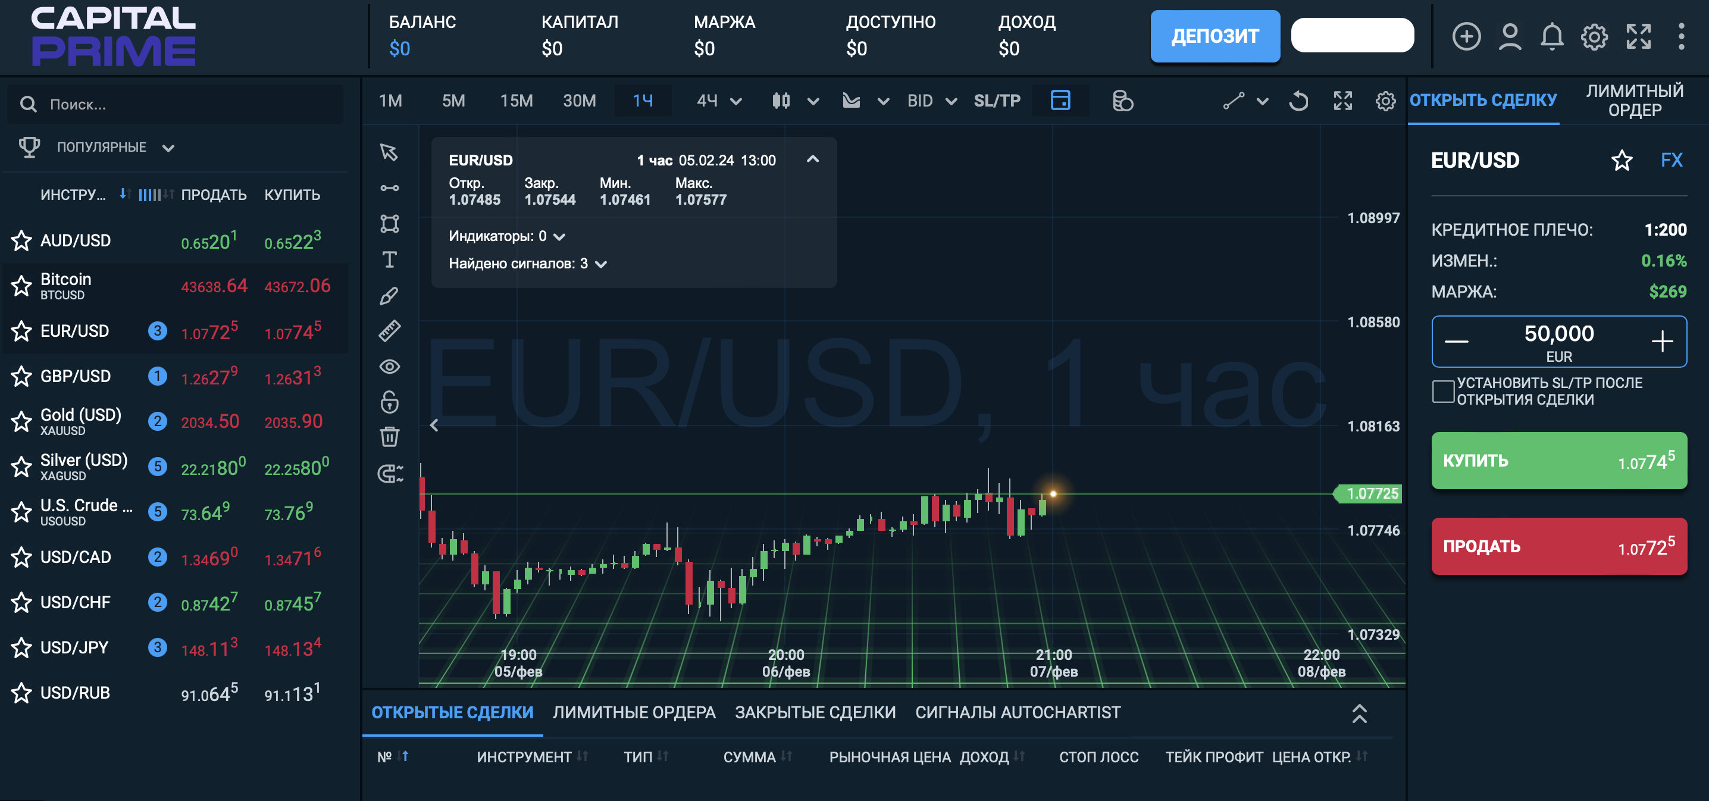Select the 1M timeframe

tap(390, 101)
